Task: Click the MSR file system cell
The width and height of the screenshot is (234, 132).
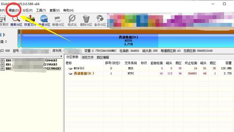Action: 131,69
